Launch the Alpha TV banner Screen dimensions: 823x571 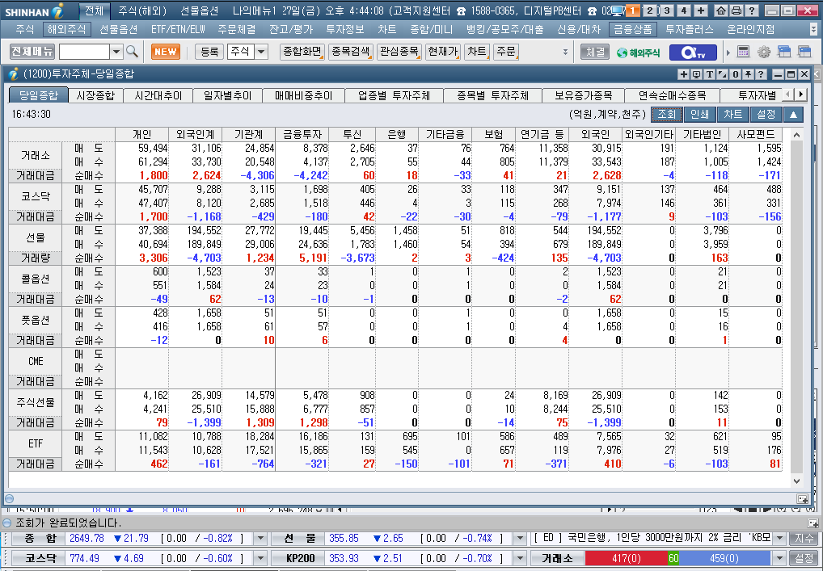[x=693, y=52]
